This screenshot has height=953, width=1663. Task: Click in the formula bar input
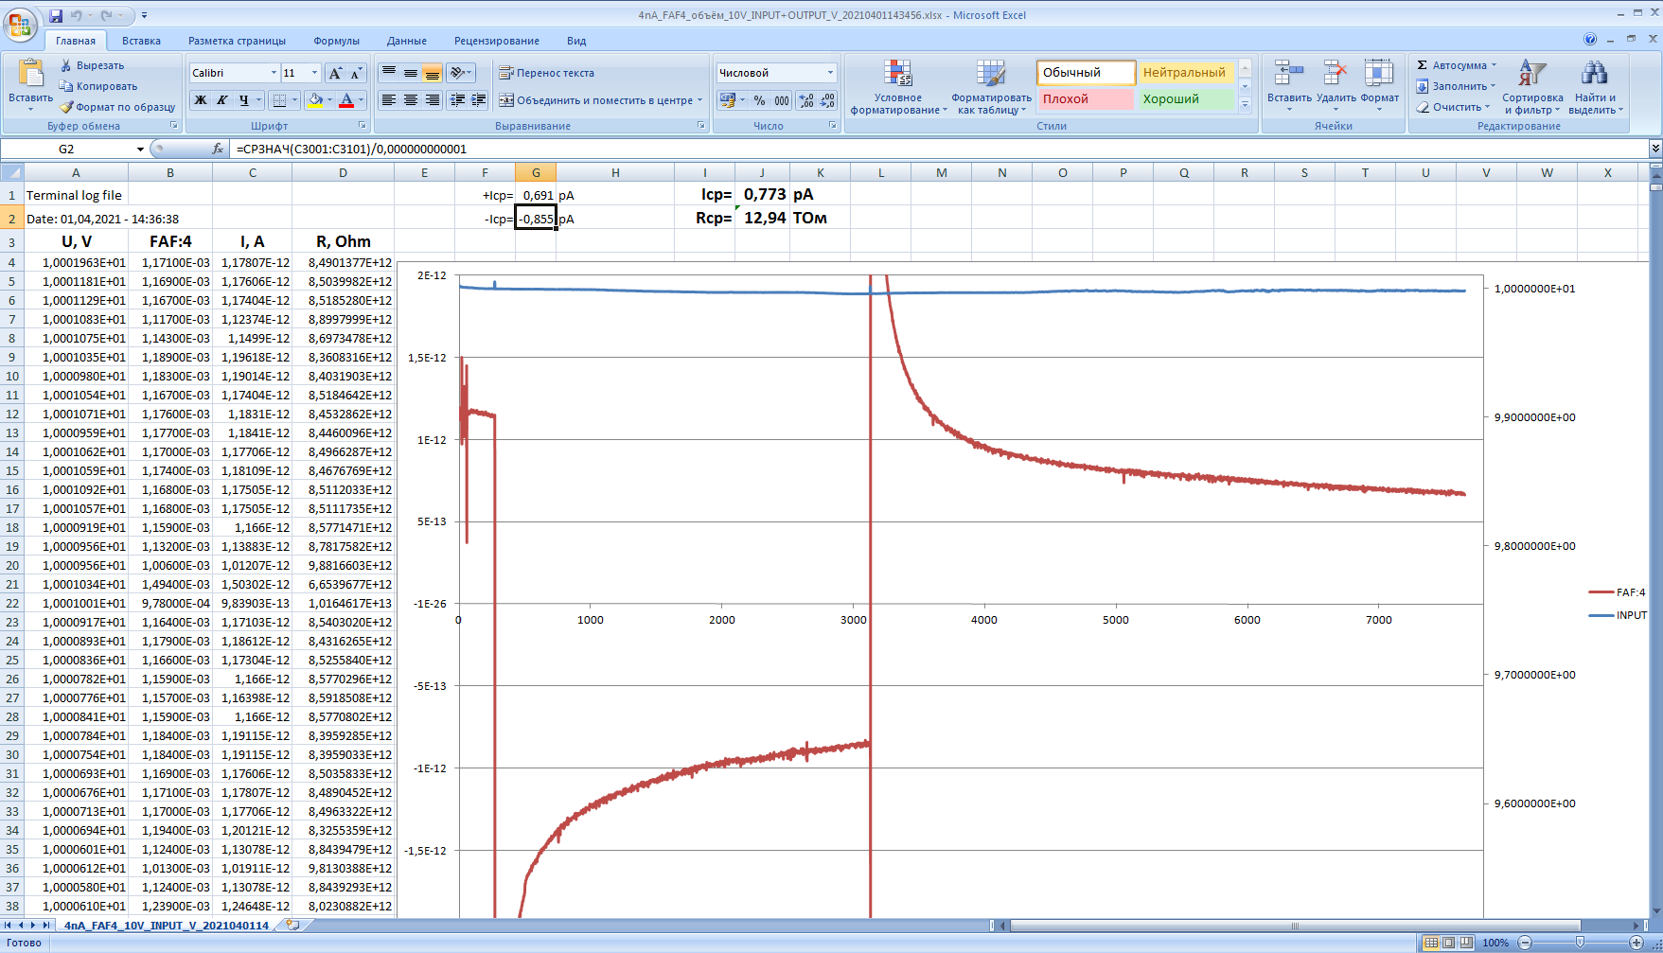(x=940, y=149)
